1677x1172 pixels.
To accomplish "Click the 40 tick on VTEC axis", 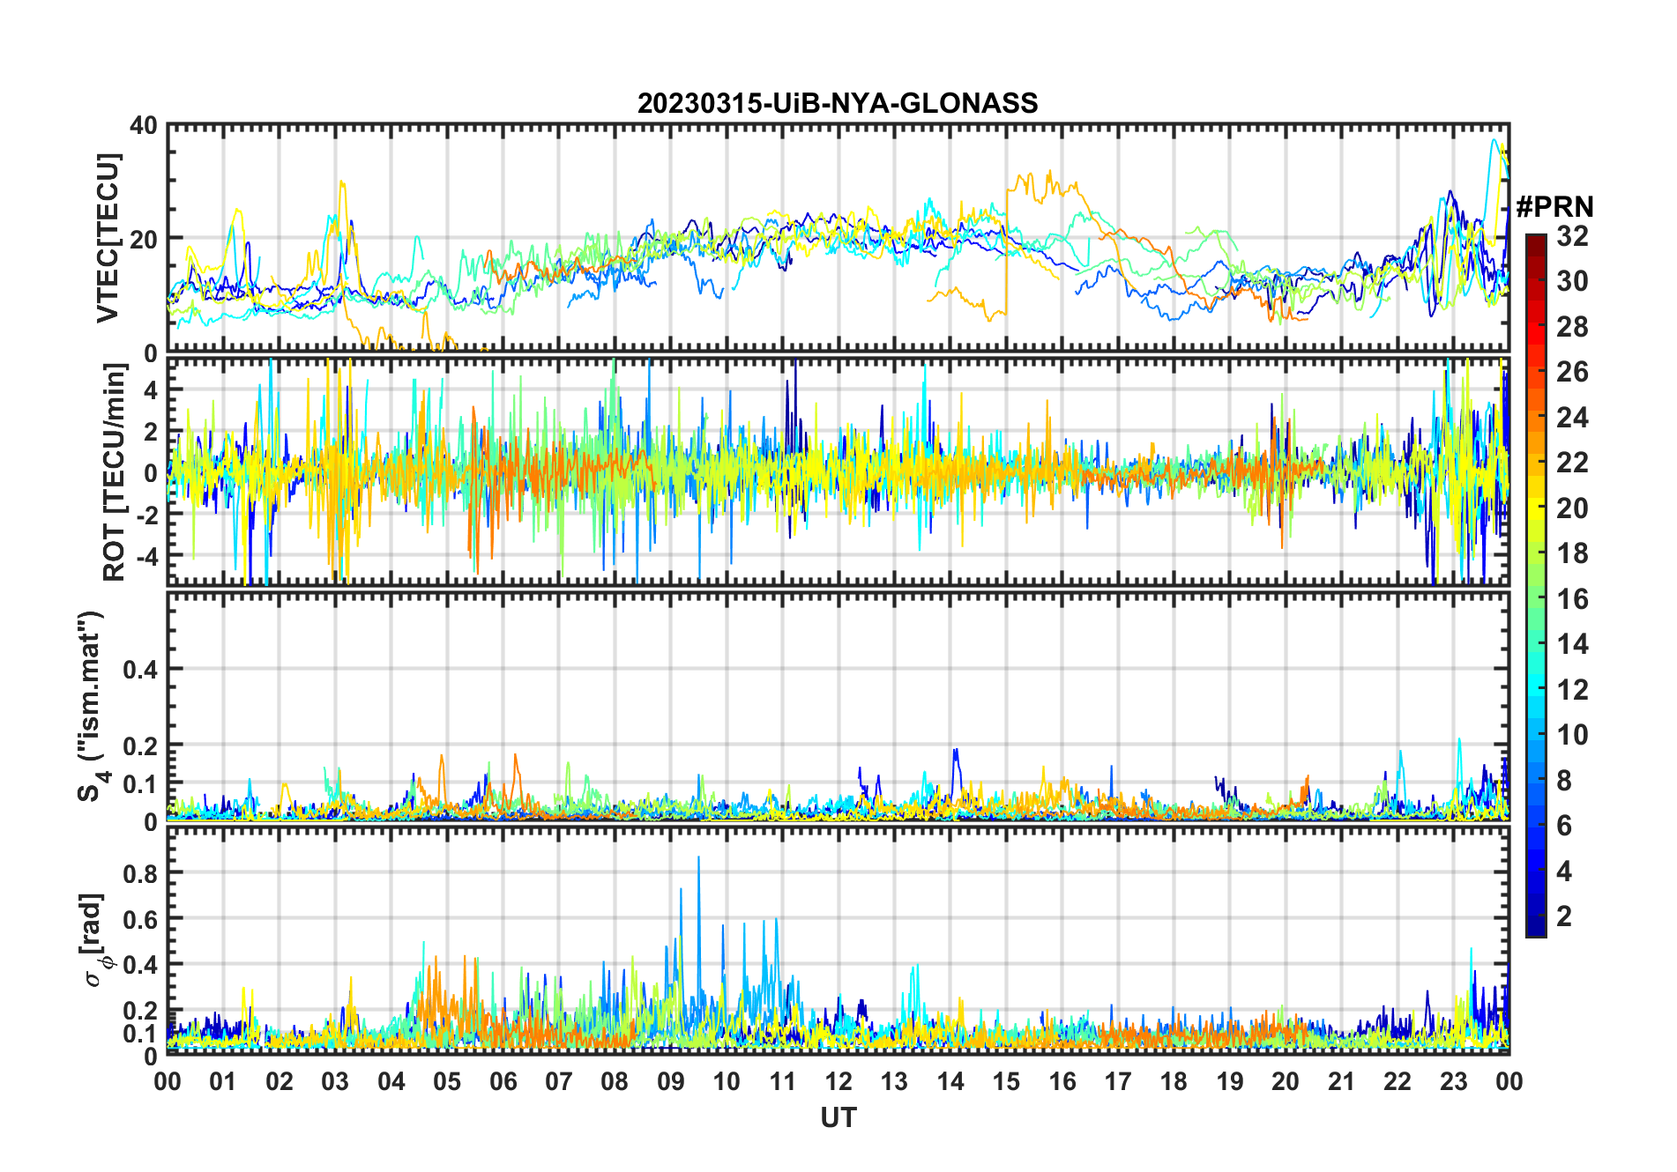I will 144,126.
